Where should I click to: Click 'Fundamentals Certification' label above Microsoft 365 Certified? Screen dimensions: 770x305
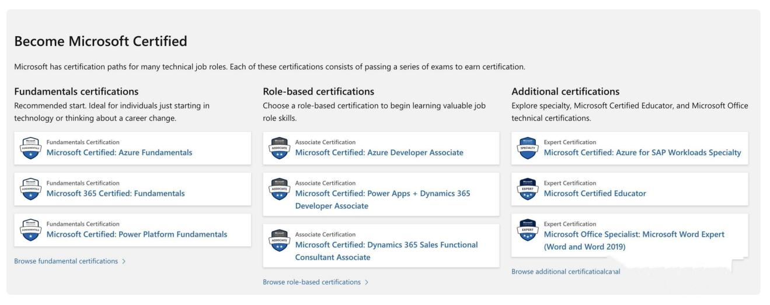[83, 183]
